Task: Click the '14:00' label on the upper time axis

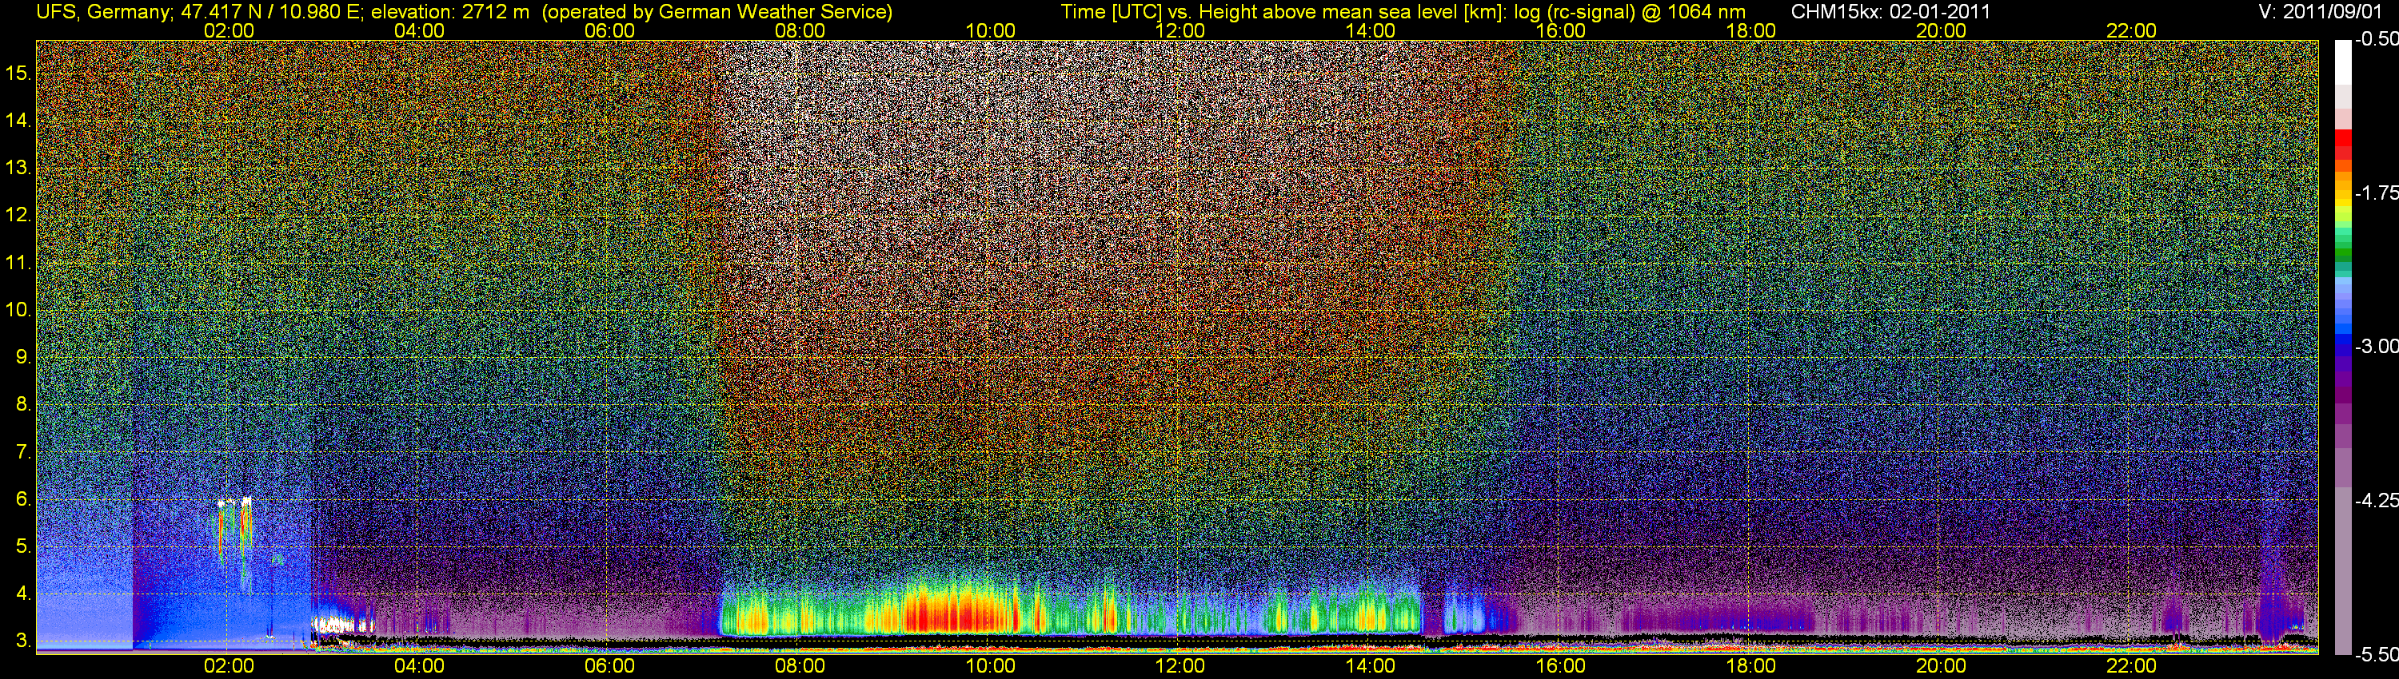Action: 1370,30
